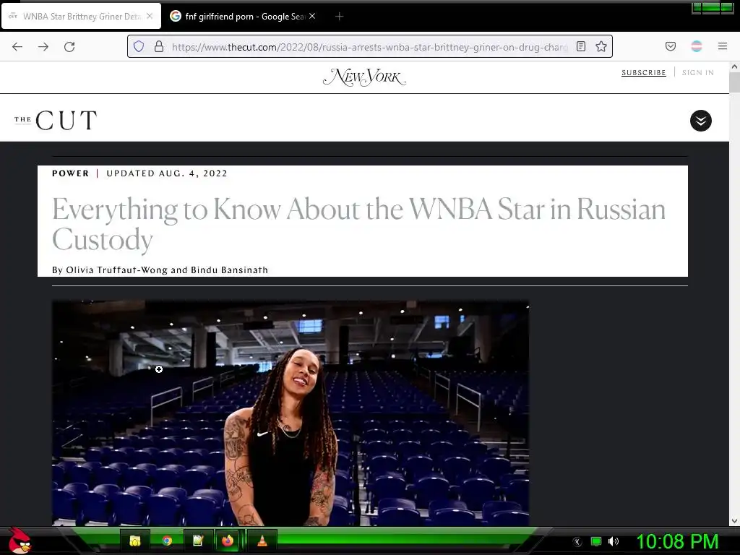View site security padlock info
This screenshot has height=555, width=740.
tap(159, 46)
